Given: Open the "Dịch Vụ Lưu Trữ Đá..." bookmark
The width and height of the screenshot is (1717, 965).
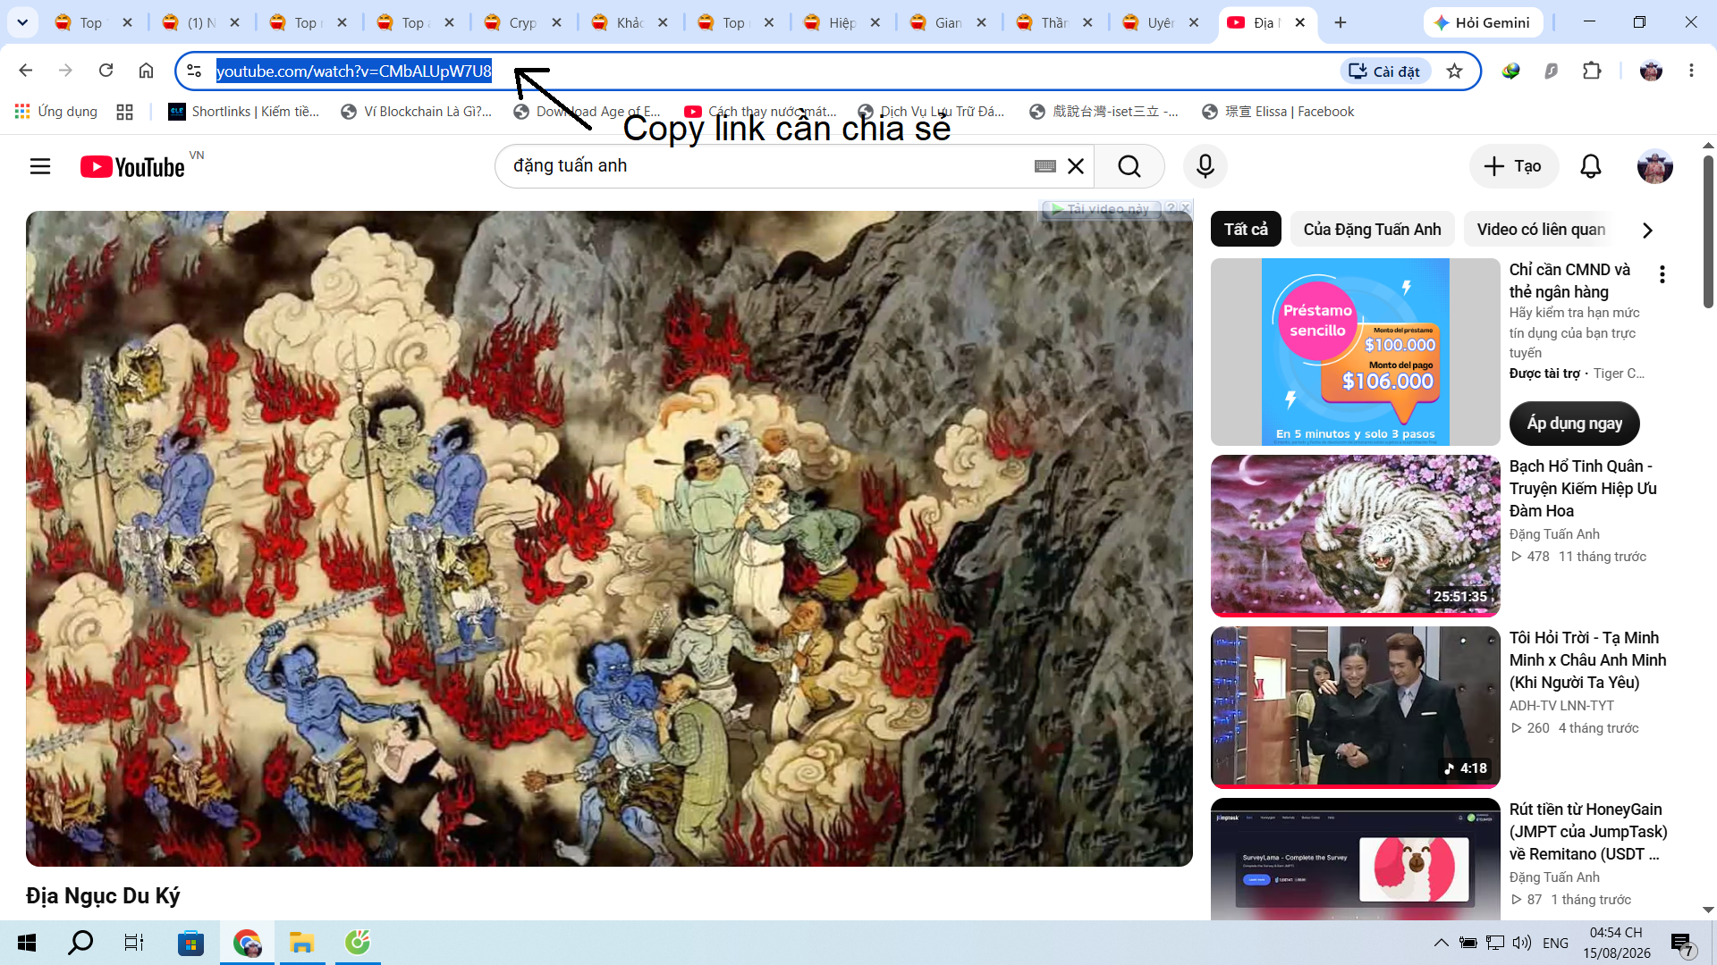Looking at the screenshot, I should click(931, 112).
